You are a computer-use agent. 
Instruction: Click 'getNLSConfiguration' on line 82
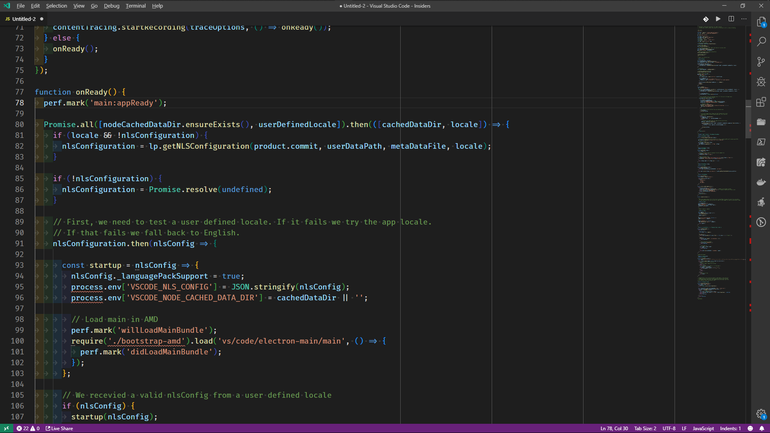206,146
